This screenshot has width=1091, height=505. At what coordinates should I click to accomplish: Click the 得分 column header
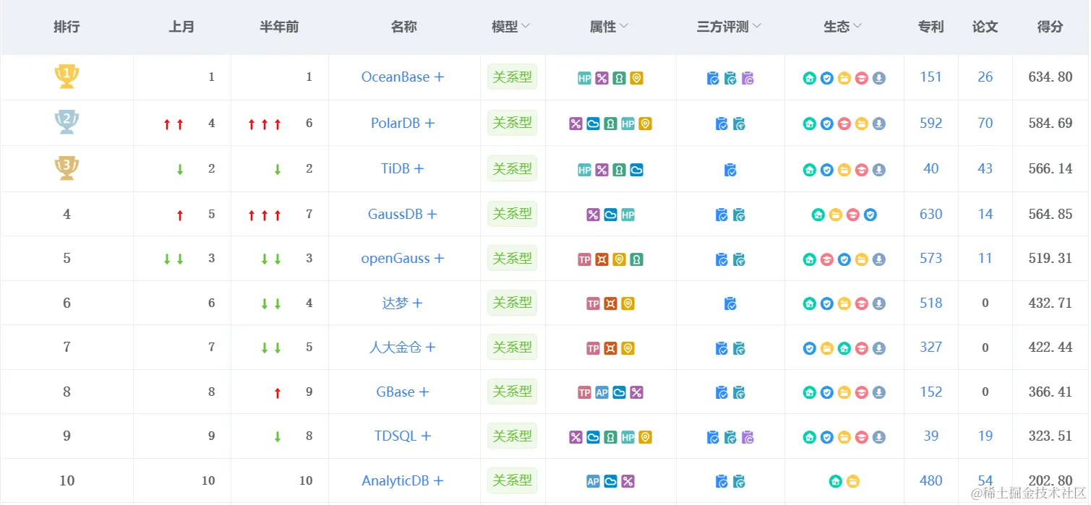click(1050, 27)
